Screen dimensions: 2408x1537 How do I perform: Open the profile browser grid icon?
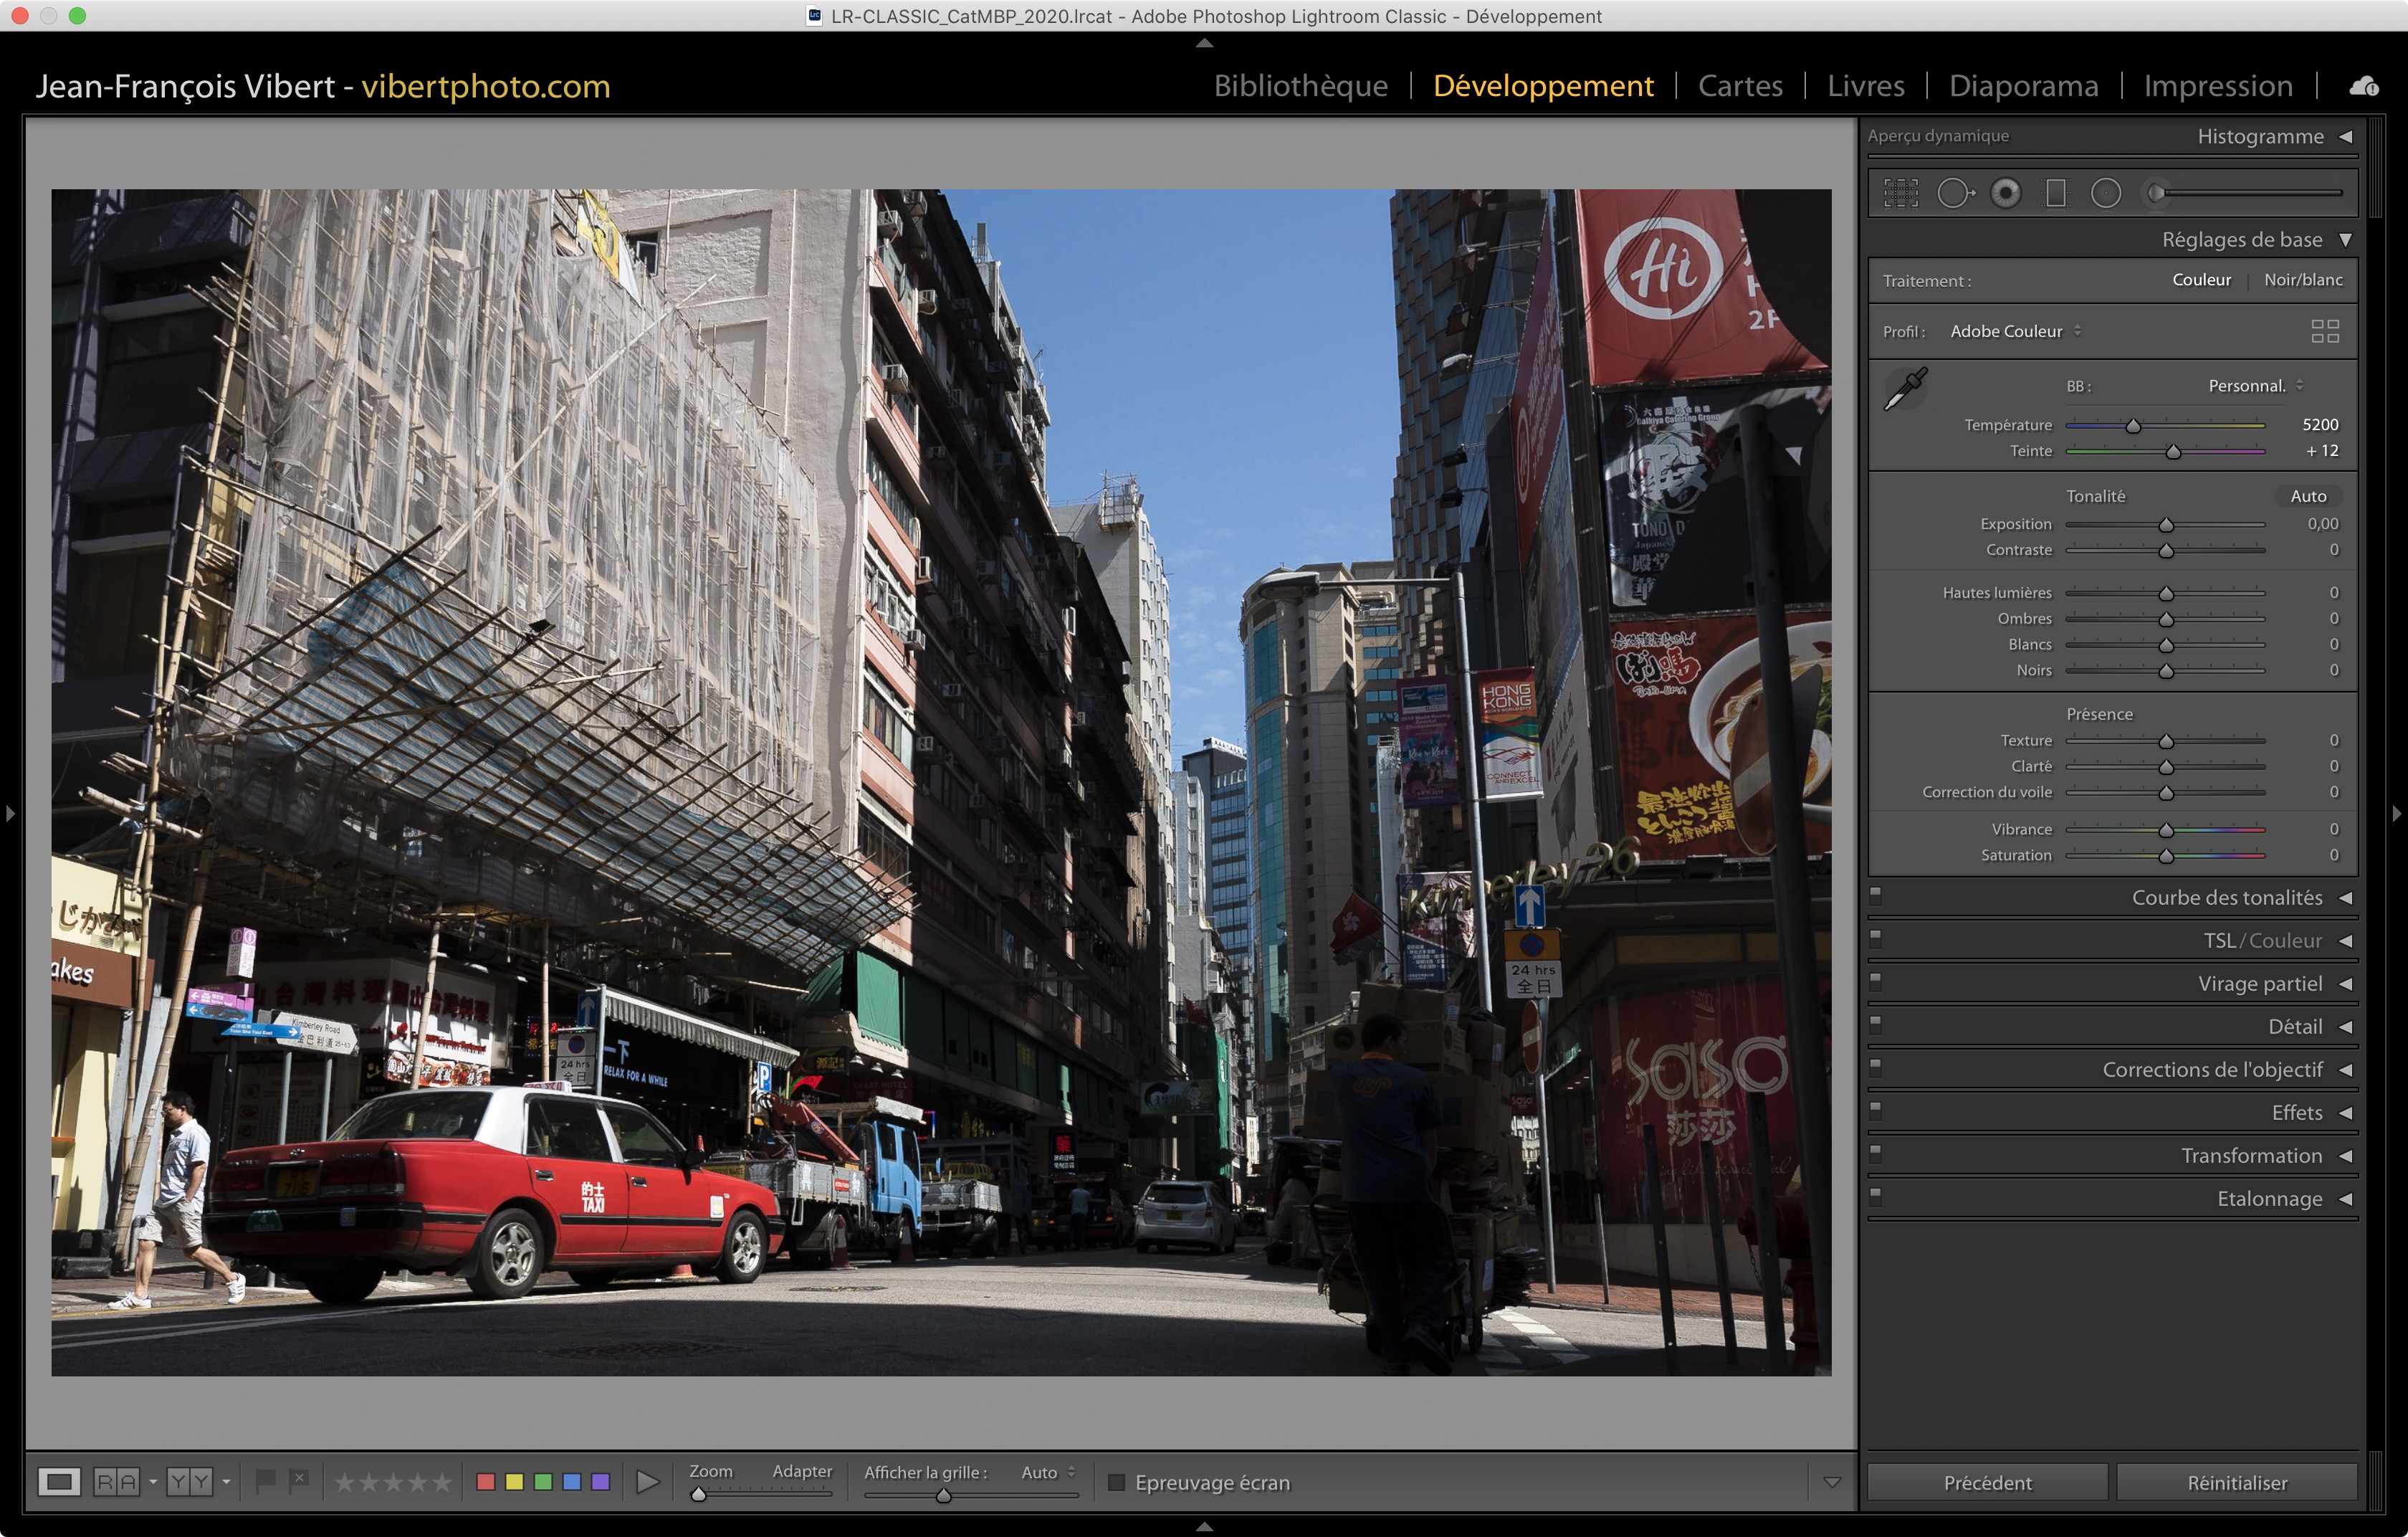tap(2325, 331)
